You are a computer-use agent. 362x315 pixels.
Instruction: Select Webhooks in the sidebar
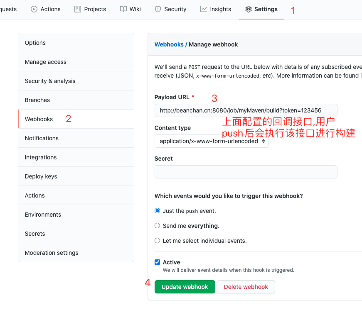click(76, 119)
